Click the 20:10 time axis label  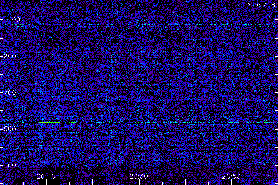tap(46, 176)
